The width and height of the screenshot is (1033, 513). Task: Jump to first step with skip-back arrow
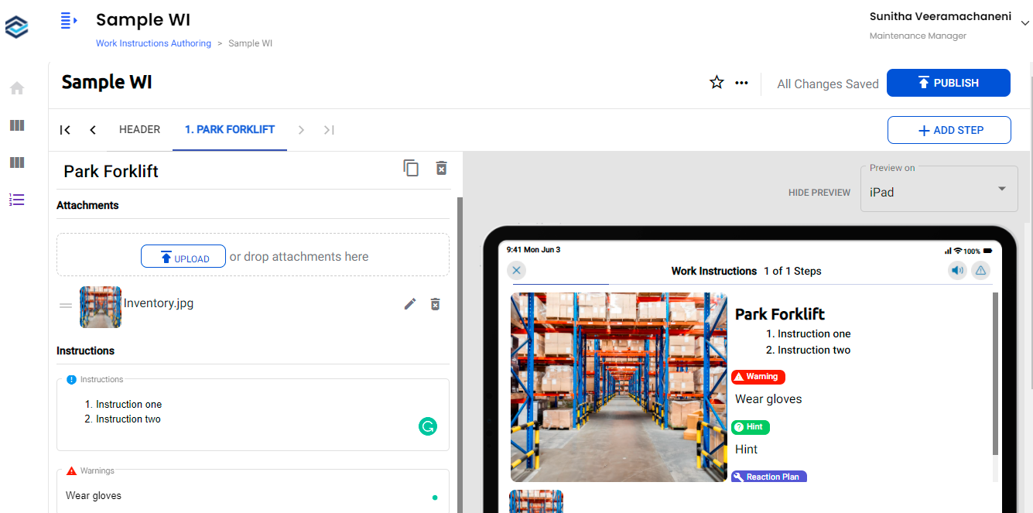point(66,130)
